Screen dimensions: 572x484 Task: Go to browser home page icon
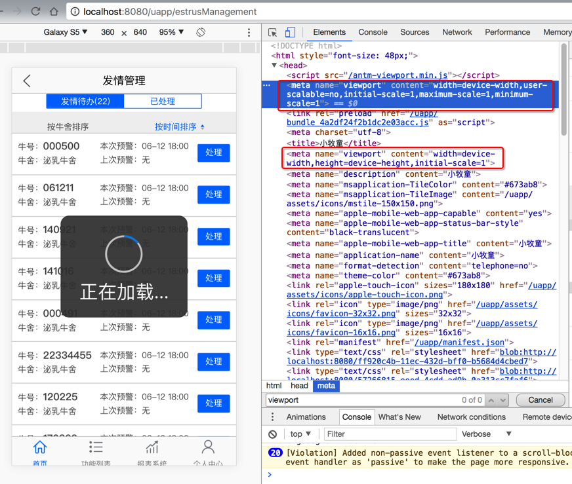[x=54, y=12]
